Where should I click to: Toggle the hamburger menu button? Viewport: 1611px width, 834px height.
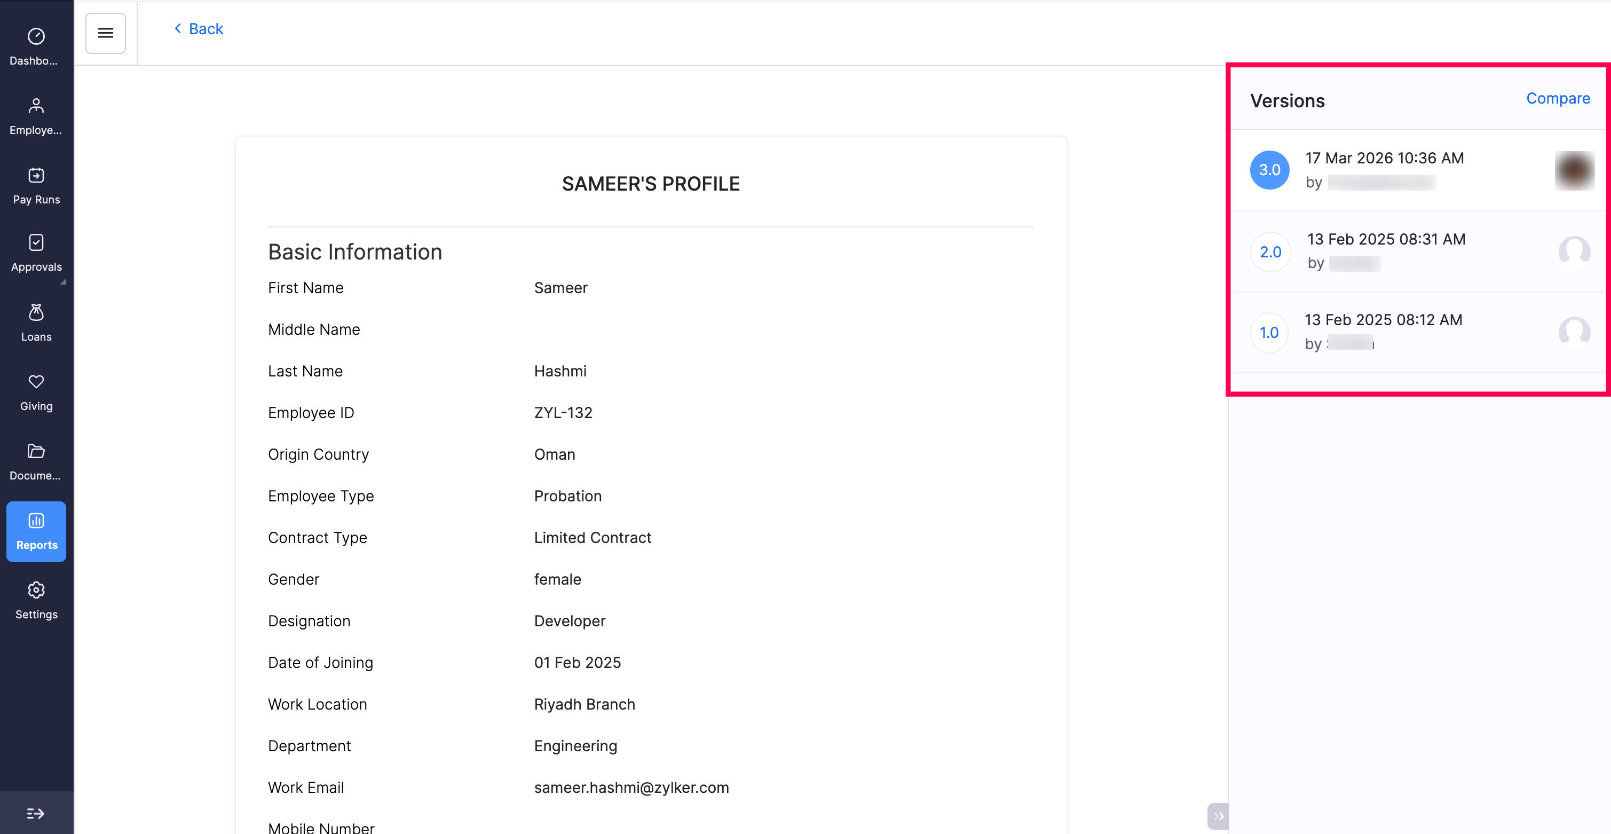click(106, 33)
